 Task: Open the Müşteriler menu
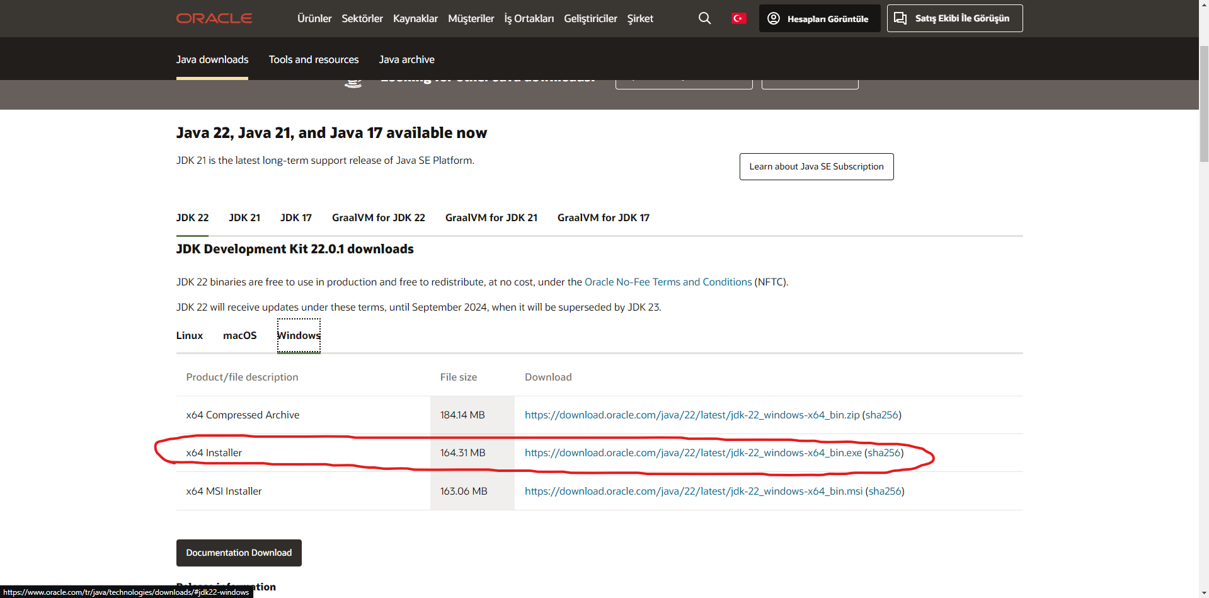pyautogui.click(x=471, y=18)
